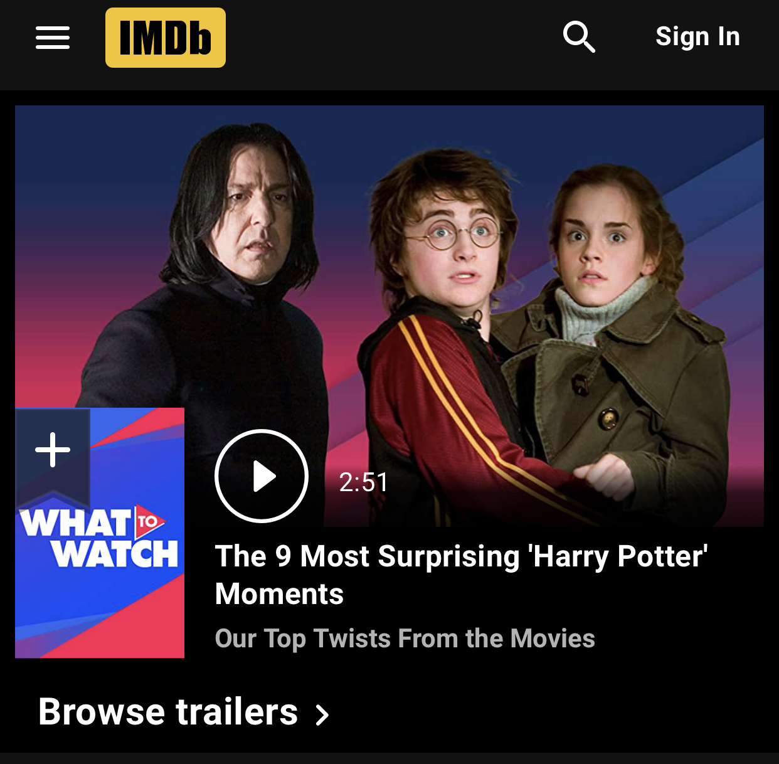779x764 pixels.
Task: Add What to Watch to watchlist via plus ribbon
Action: [53, 450]
